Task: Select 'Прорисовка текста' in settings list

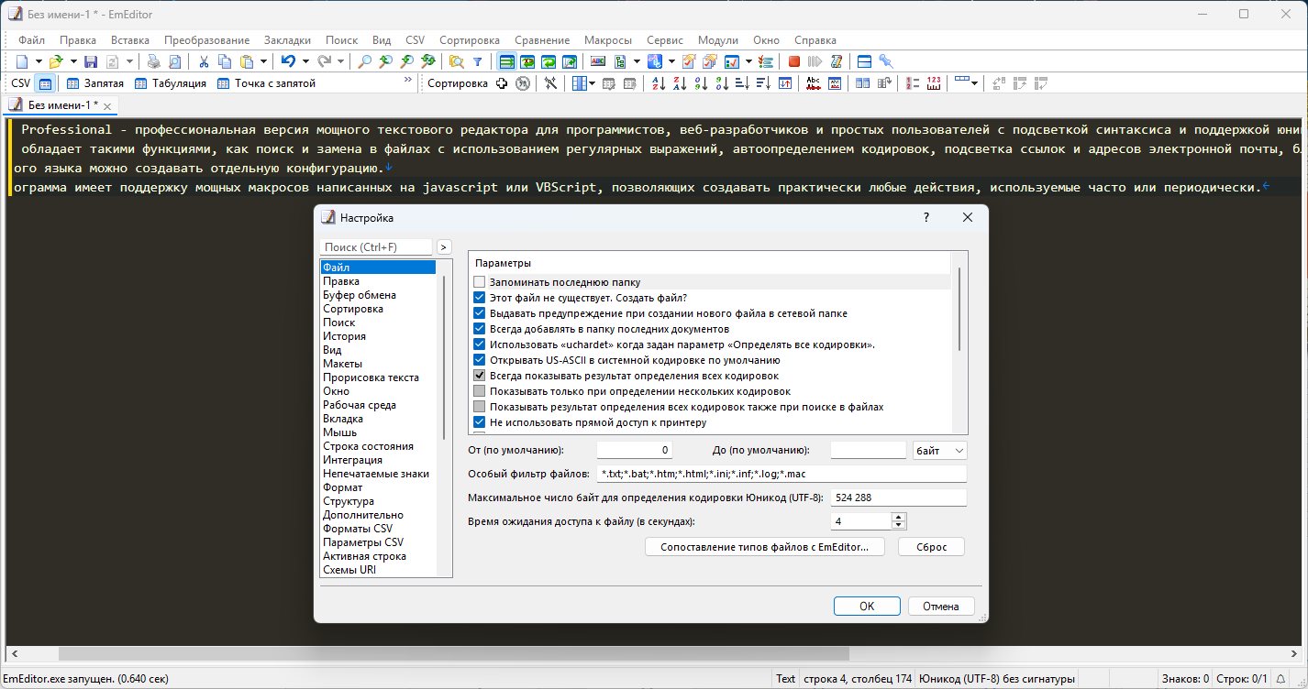Action: pos(371,377)
